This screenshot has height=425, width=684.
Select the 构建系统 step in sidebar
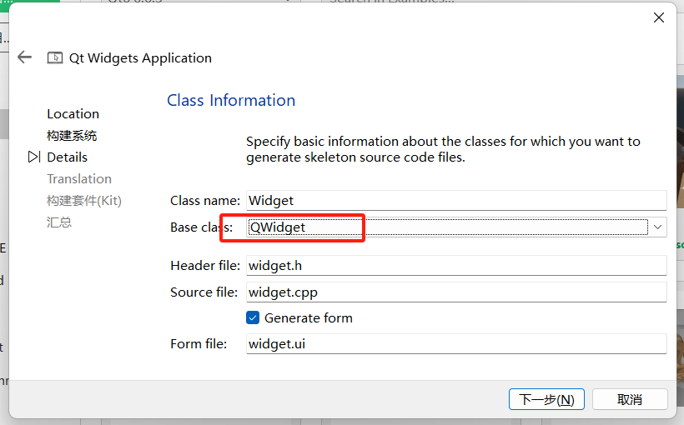[72, 136]
